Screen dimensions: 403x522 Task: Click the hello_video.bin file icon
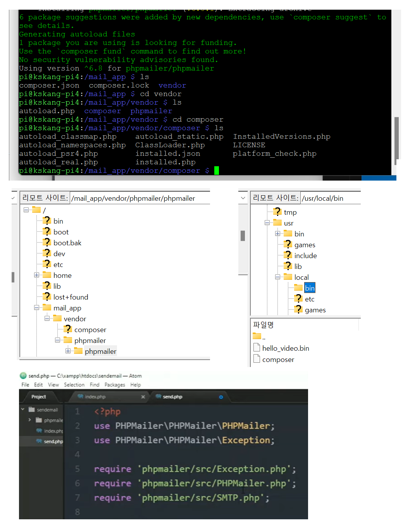[257, 348]
